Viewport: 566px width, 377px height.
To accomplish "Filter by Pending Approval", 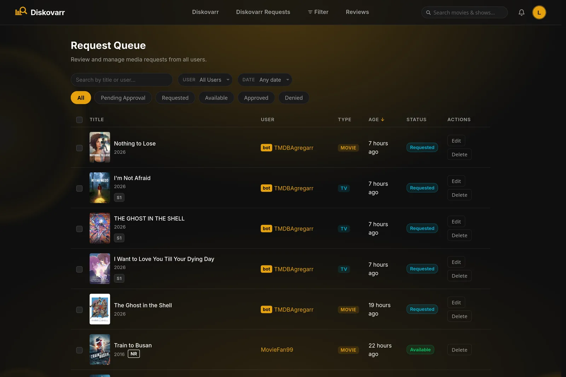I will click(123, 98).
